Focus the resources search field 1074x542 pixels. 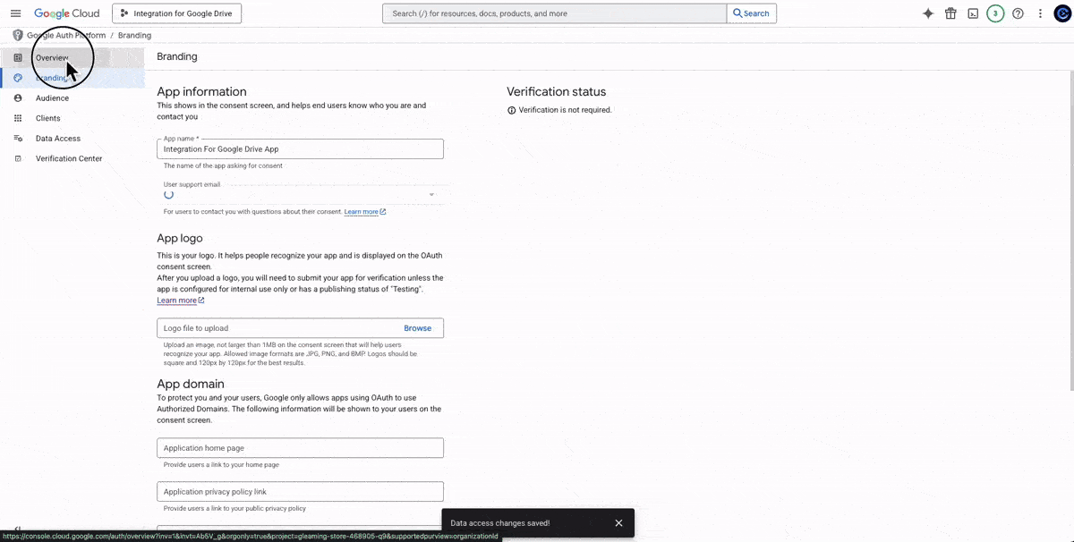point(554,13)
